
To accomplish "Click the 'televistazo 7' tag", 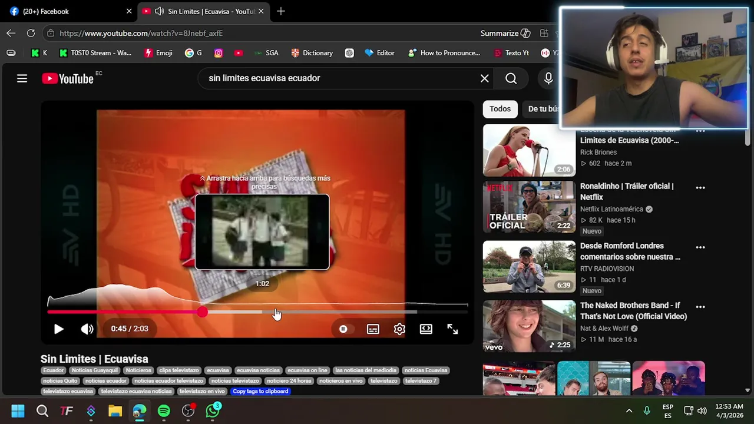I will point(421,381).
